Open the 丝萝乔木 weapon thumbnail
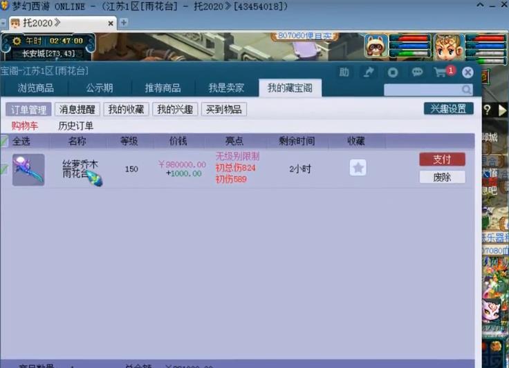Image resolution: width=509 pixels, height=368 pixels. pyautogui.click(x=28, y=170)
